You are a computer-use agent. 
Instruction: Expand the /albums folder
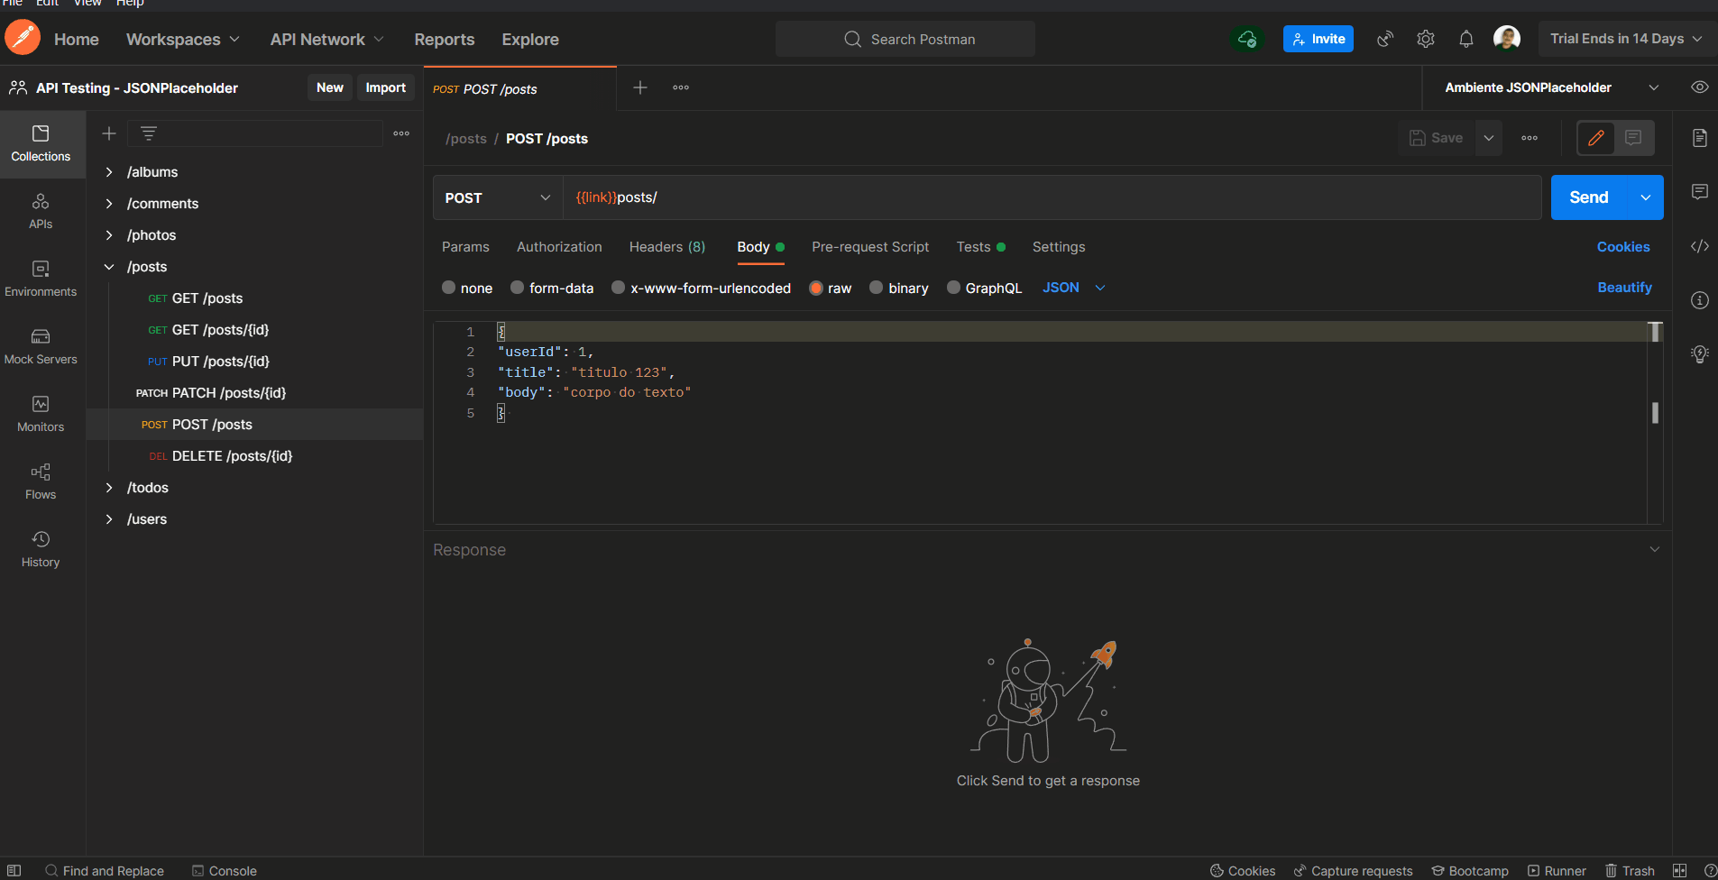(x=109, y=172)
